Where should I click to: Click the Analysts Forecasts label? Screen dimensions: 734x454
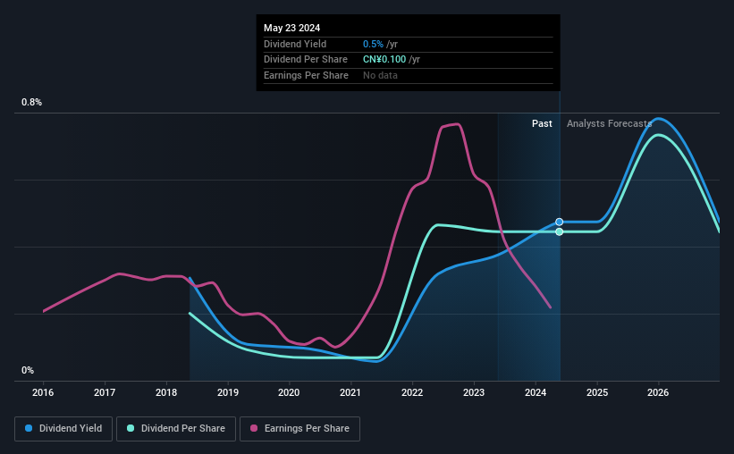[609, 123]
